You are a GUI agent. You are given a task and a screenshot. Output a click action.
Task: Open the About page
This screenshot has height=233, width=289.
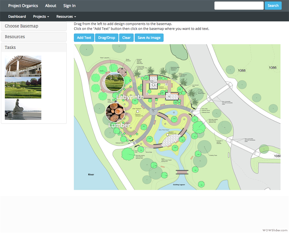(x=51, y=6)
